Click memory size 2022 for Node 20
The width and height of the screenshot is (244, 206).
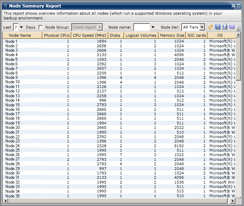point(179,127)
